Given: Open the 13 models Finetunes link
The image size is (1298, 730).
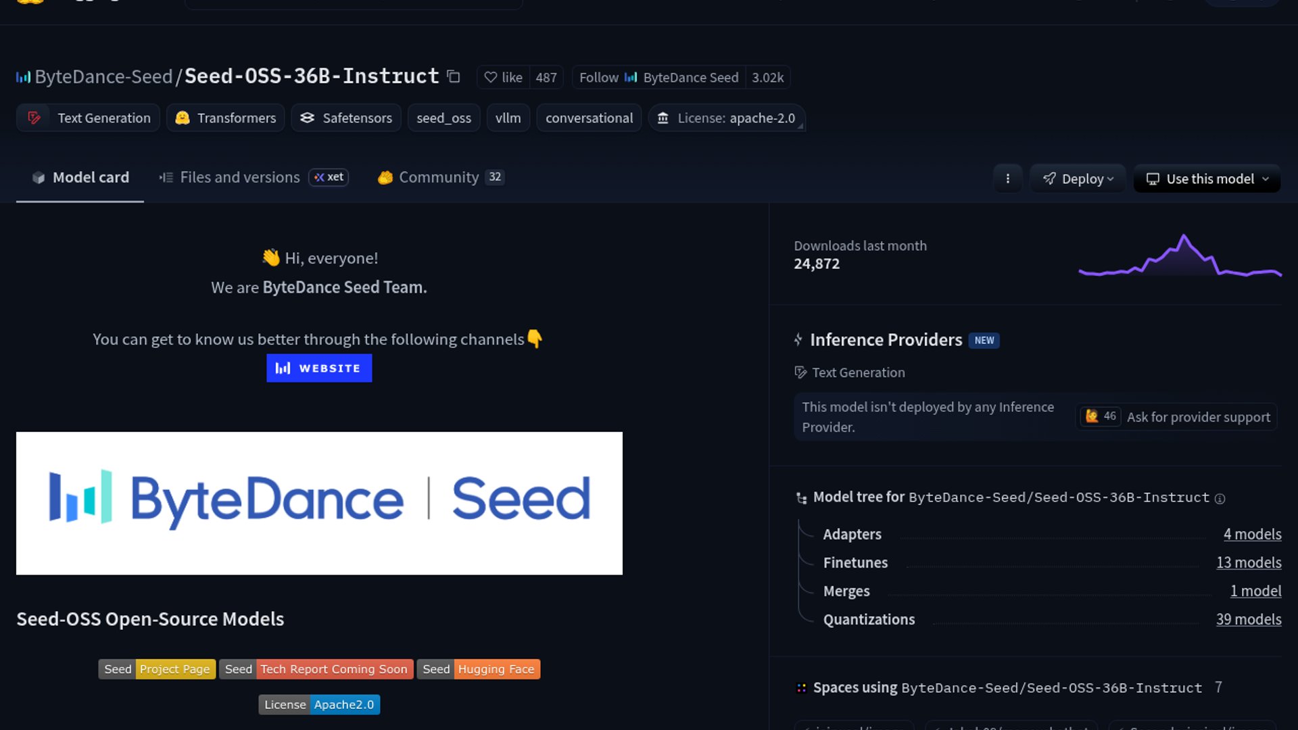Looking at the screenshot, I should pos(1248,563).
